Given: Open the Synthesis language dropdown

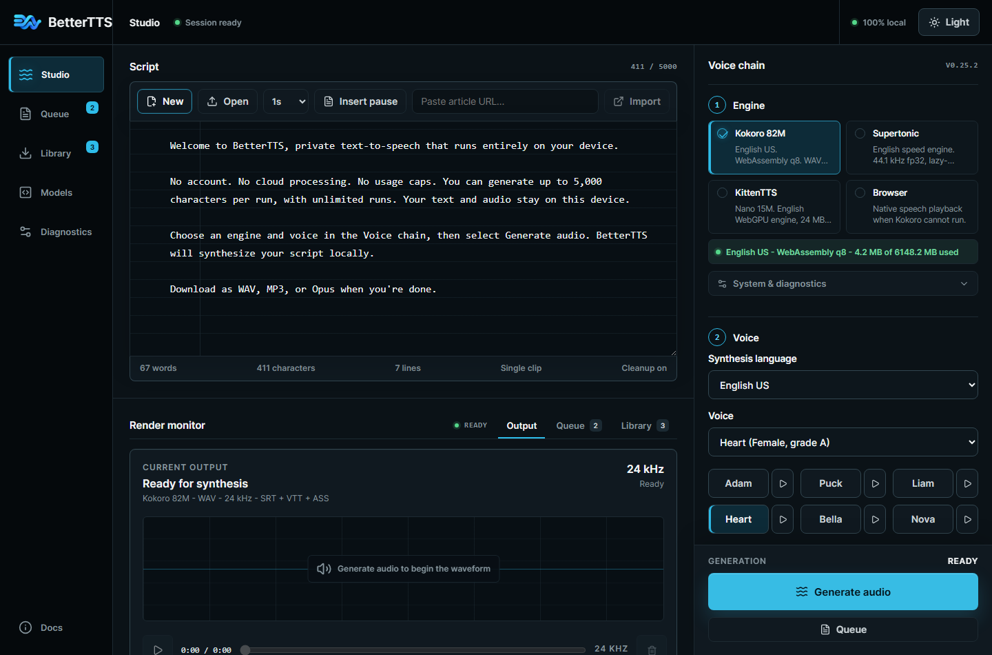Looking at the screenshot, I should coord(843,385).
